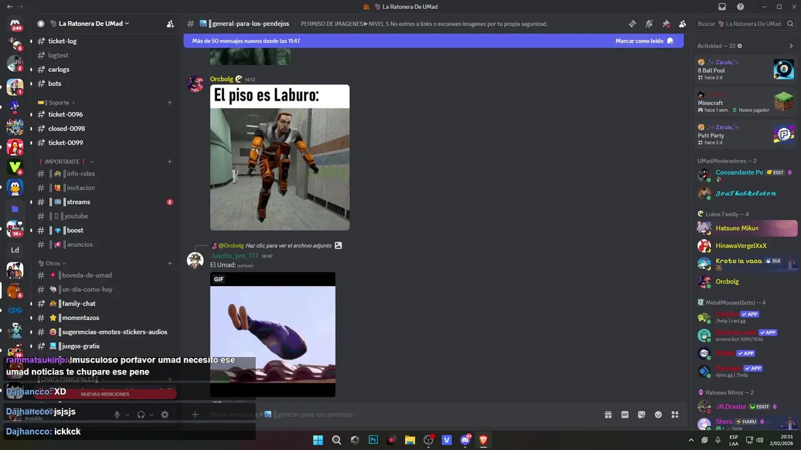801x450 pixels.
Task: Open headphones output options dropdown arrow
Action: tap(151, 414)
